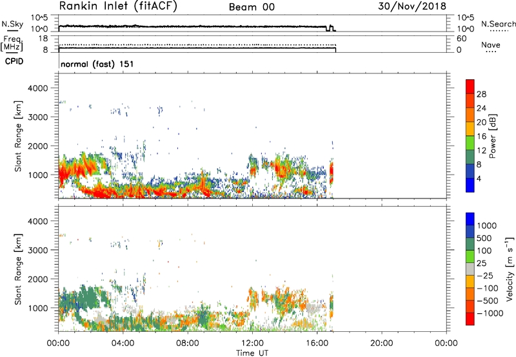Click the backscatter burst near 17:00 in power plot
The image size is (516, 357).
(x=332, y=173)
